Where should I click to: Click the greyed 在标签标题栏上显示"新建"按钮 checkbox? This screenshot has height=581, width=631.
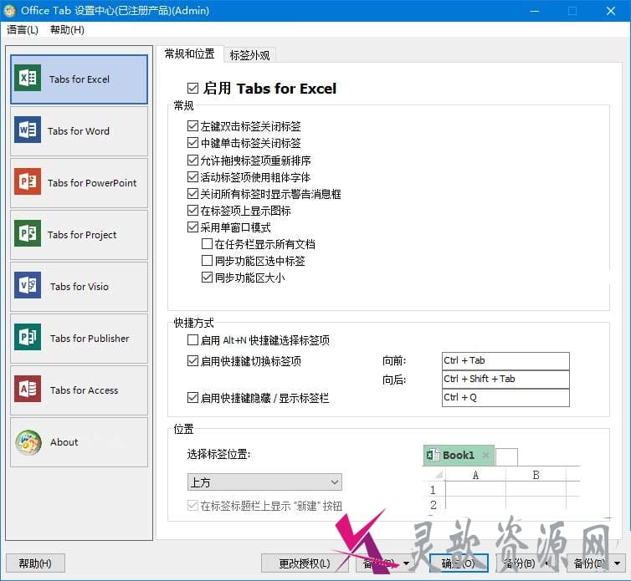pyautogui.click(x=192, y=506)
